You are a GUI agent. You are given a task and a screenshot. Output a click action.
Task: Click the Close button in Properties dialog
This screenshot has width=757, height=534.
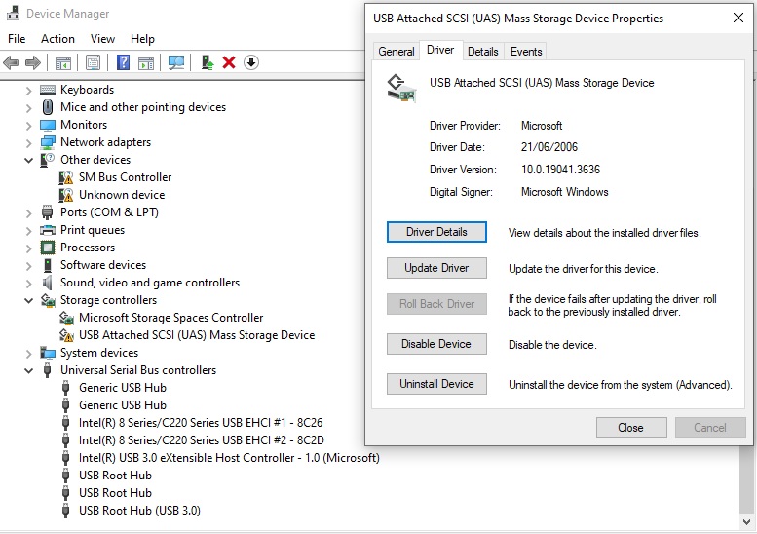[631, 427]
